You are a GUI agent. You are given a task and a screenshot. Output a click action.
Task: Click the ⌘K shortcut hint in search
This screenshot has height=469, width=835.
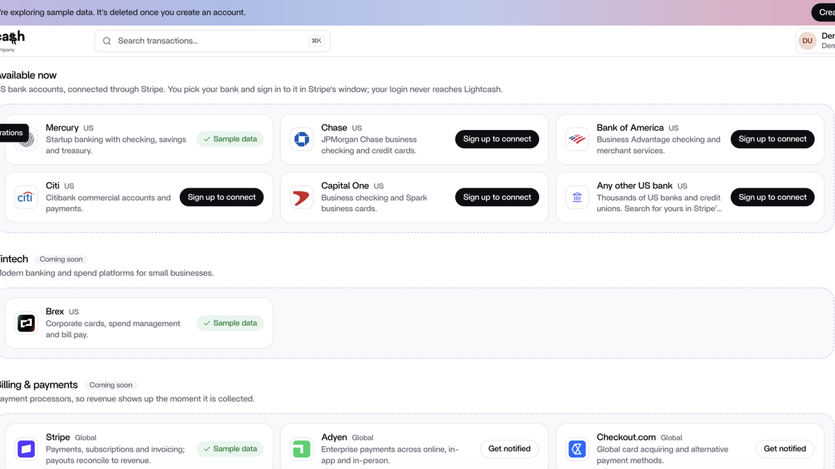(317, 41)
